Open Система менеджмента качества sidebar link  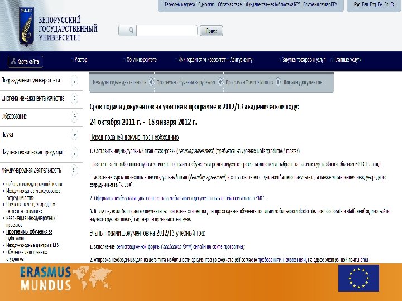coord(33,98)
